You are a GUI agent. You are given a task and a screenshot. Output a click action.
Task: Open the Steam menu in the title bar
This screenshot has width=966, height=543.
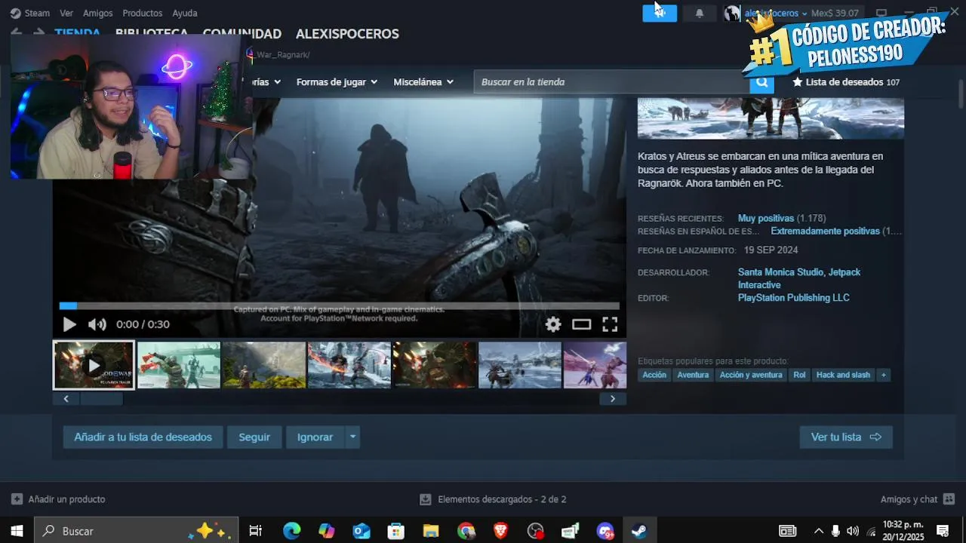[x=30, y=13]
